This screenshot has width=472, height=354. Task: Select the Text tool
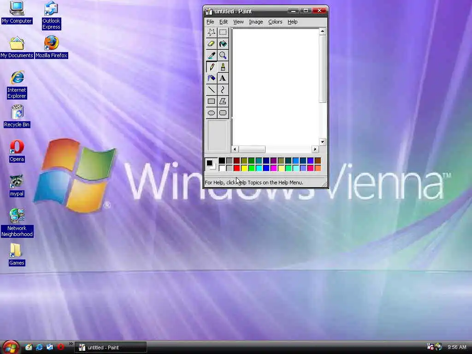pyautogui.click(x=223, y=78)
